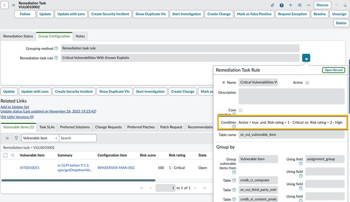350x202 pixels.
Task: Open the help question mark icon in header
Action: coord(282,5)
